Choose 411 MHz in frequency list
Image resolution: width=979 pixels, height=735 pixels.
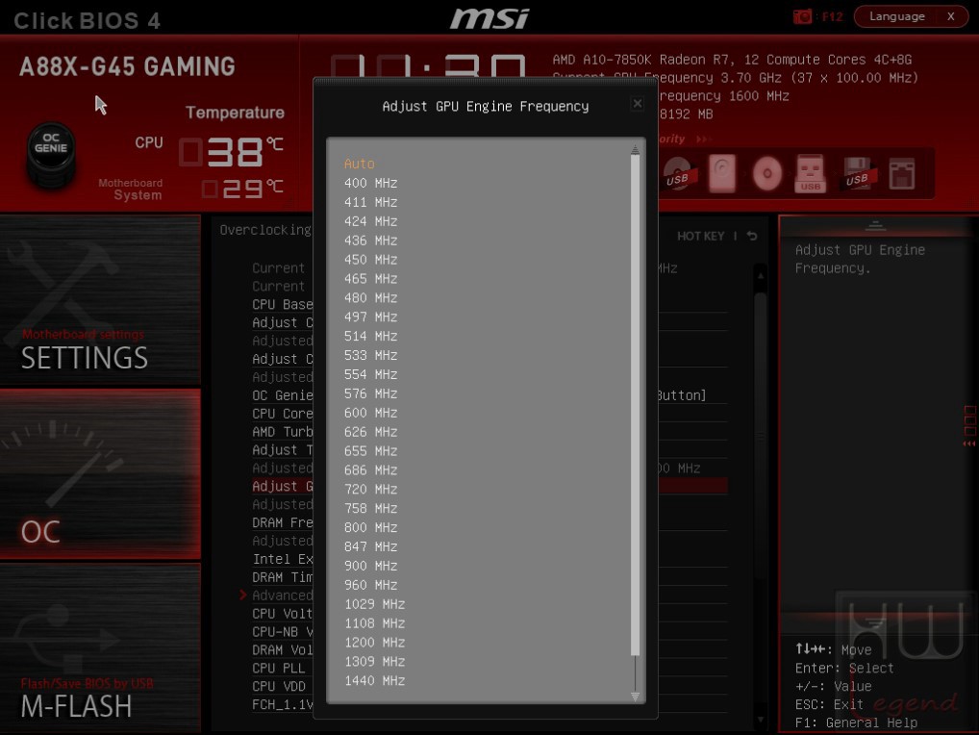[x=370, y=202]
